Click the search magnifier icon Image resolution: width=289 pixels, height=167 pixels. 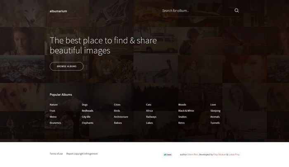(x=237, y=11)
